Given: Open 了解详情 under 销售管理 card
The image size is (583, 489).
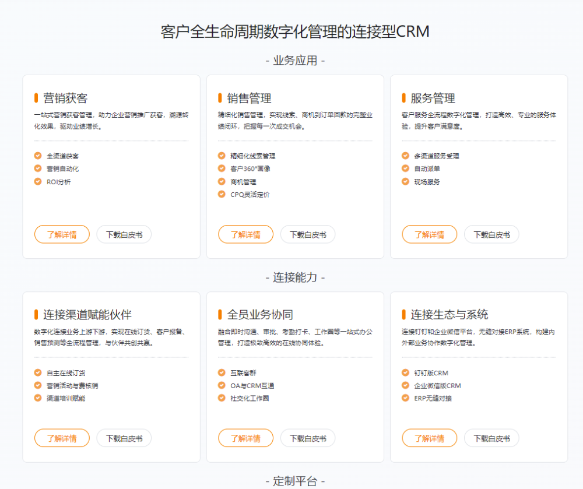Looking at the screenshot, I should pyautogui.click(x=245, y=234).
